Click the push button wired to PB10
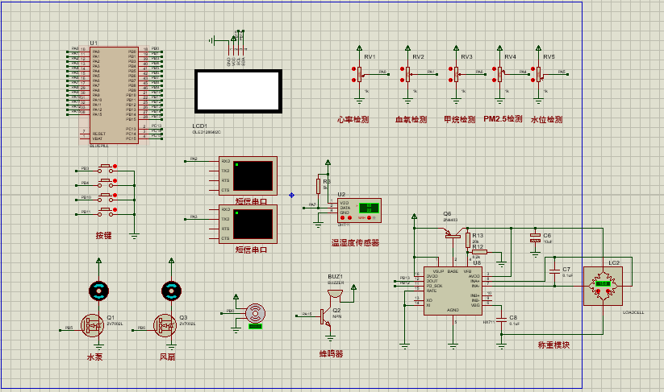 (106, 198)
